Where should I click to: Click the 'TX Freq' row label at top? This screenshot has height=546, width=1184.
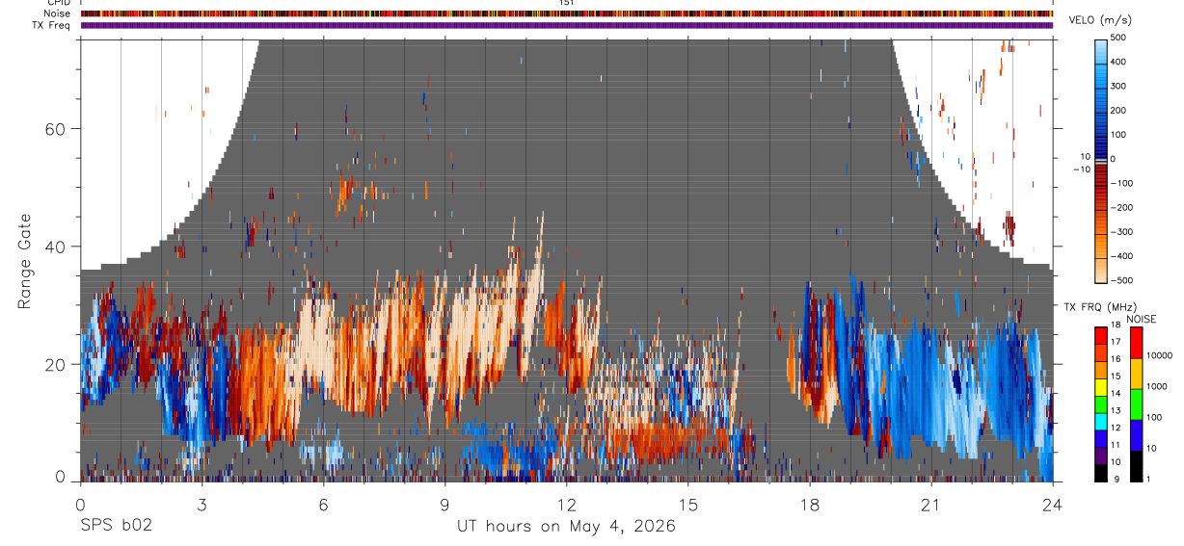pos(51,25)
